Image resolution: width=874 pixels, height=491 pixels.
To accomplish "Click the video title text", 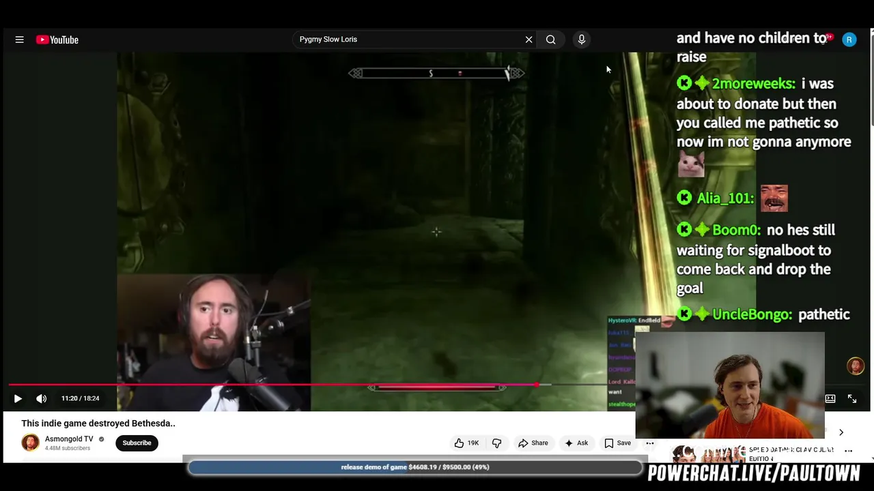I will pos(98,423).
